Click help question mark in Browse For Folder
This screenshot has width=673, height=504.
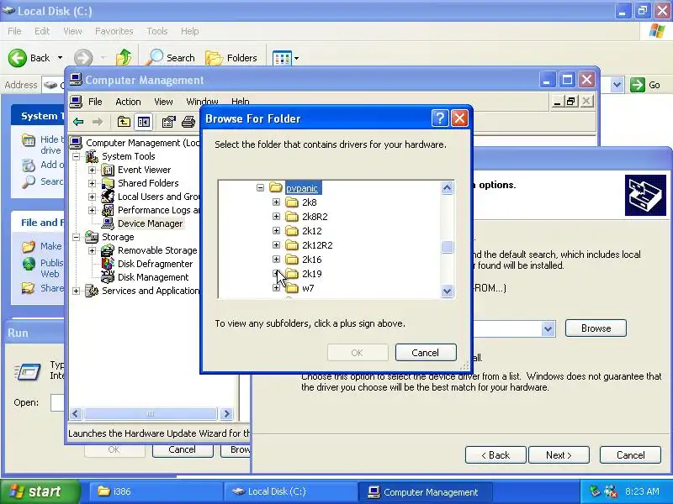440,118
